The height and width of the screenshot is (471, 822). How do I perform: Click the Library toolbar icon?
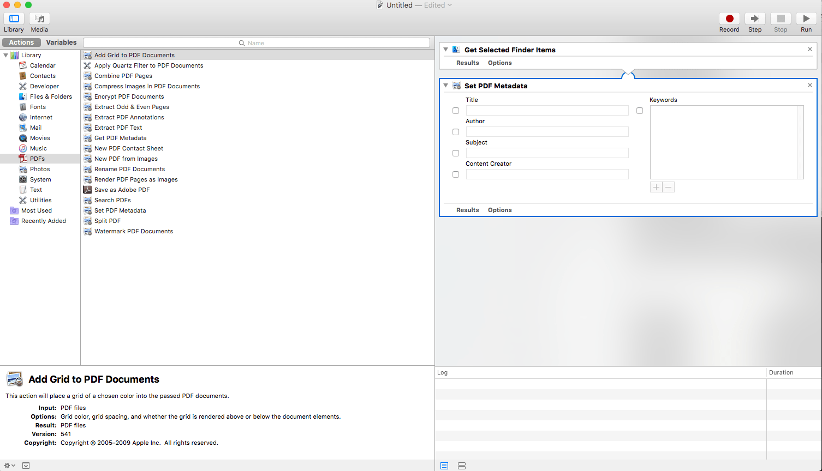tap(14, 19)
